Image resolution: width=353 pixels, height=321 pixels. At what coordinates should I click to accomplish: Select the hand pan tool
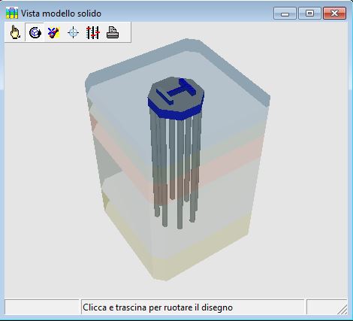pos(15,32)
